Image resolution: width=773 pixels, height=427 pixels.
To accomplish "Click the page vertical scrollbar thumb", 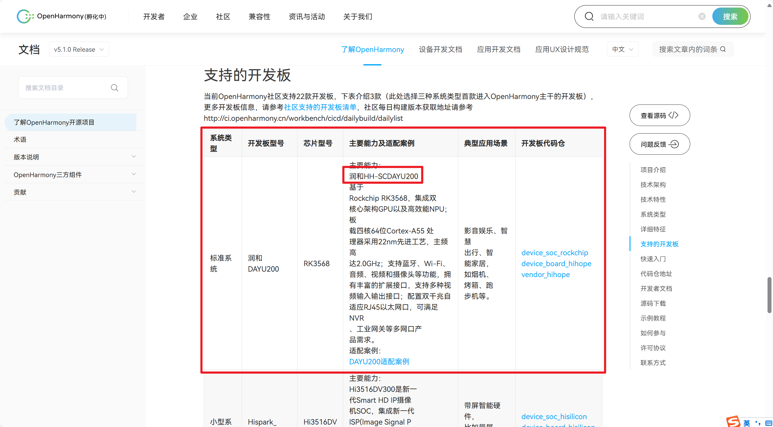I will pyautogui.click(x=769, y=295).
